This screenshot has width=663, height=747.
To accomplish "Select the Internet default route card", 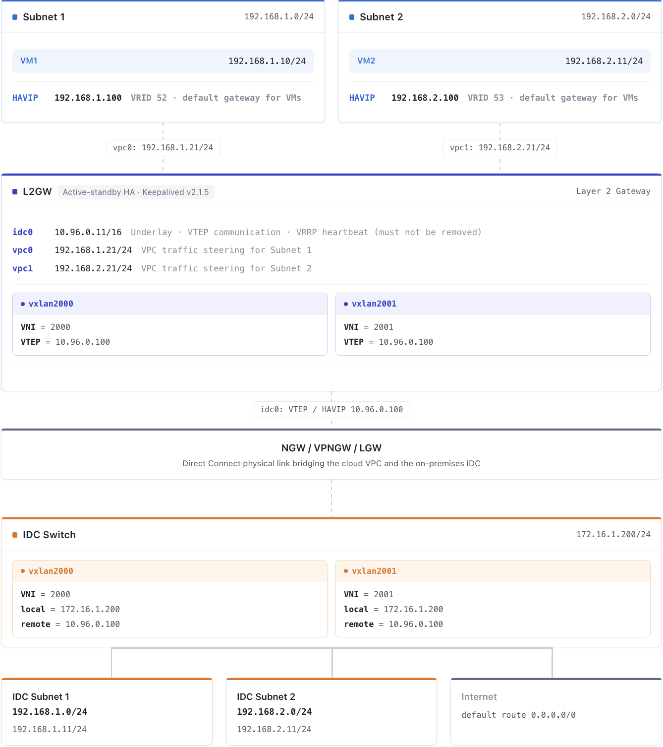I will 556,712.
